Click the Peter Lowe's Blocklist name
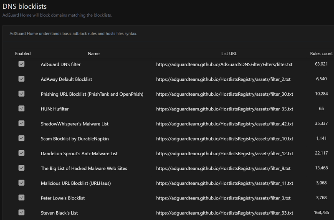 point(63,198)
